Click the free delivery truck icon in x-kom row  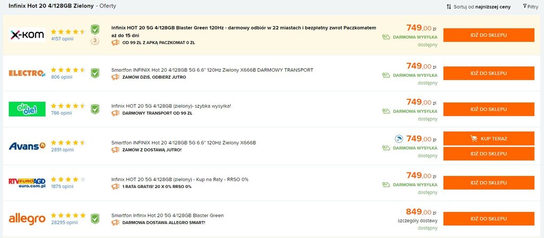click(386, 37)
